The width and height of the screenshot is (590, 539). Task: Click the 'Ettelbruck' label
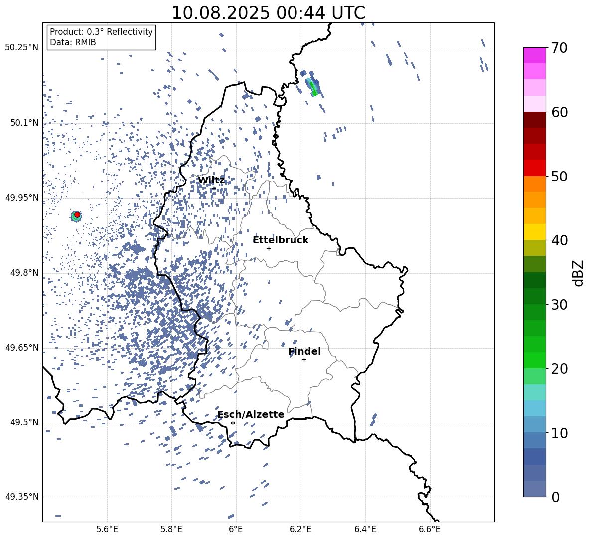click(281, 240)
